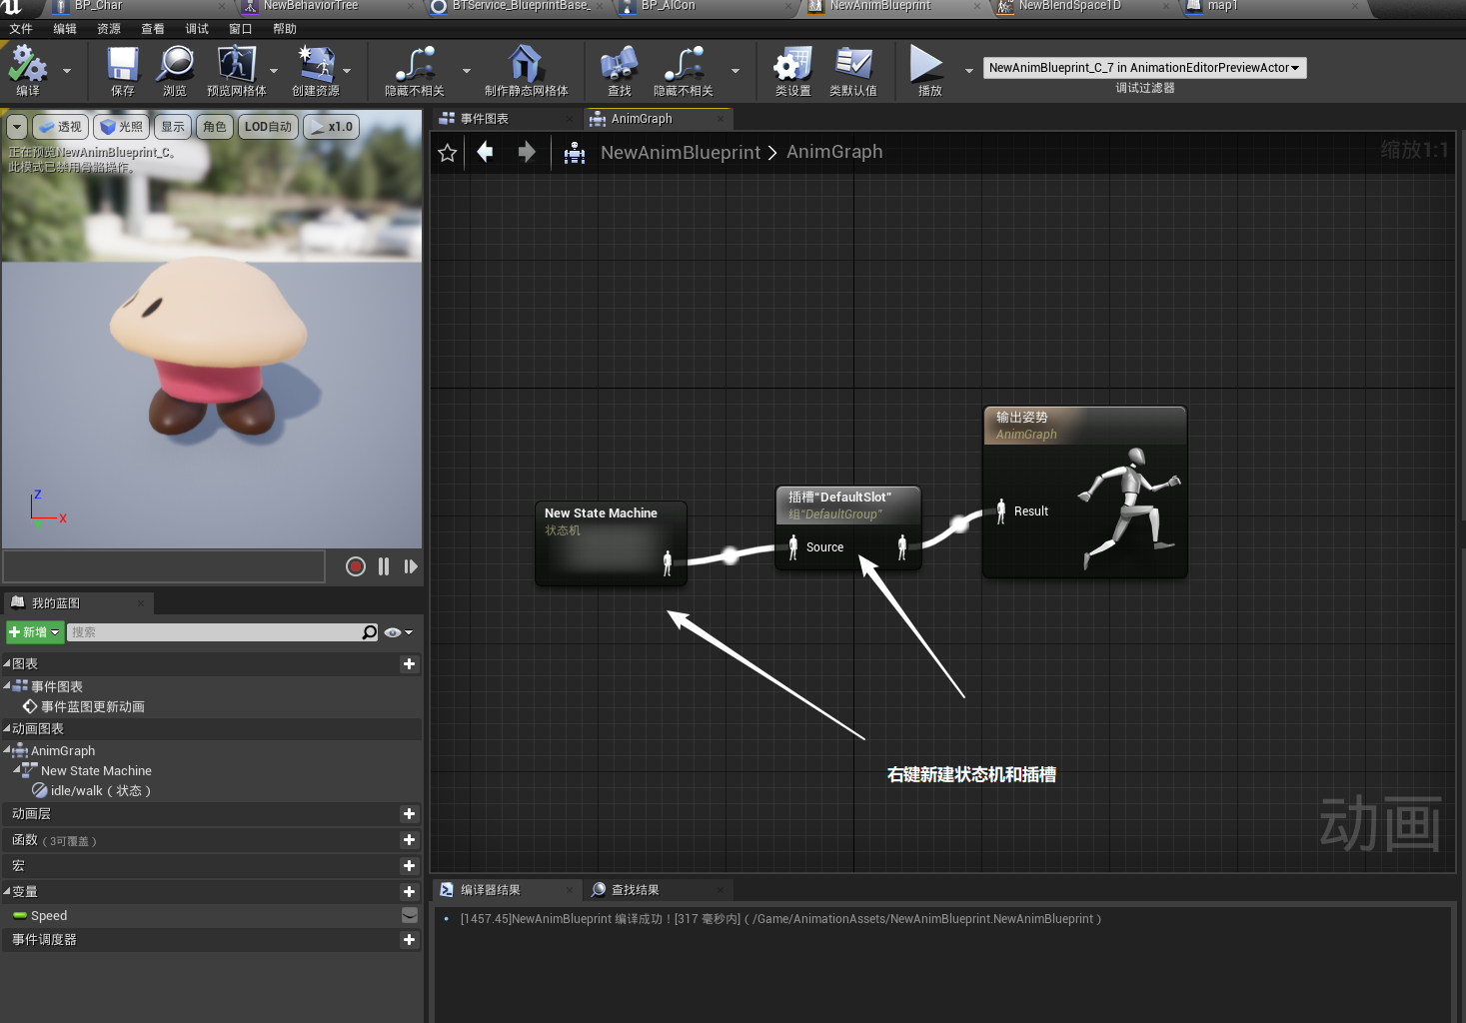
Task: Open play options dropdown arrow next to 播放
Action: [x=968, y=71]
